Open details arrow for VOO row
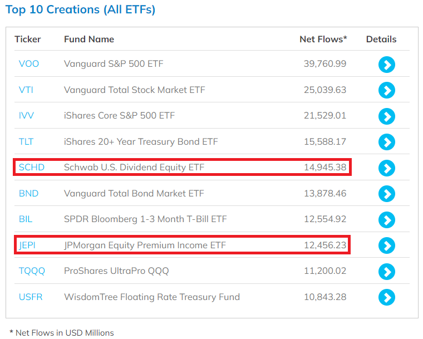 [x=386, y=65]
